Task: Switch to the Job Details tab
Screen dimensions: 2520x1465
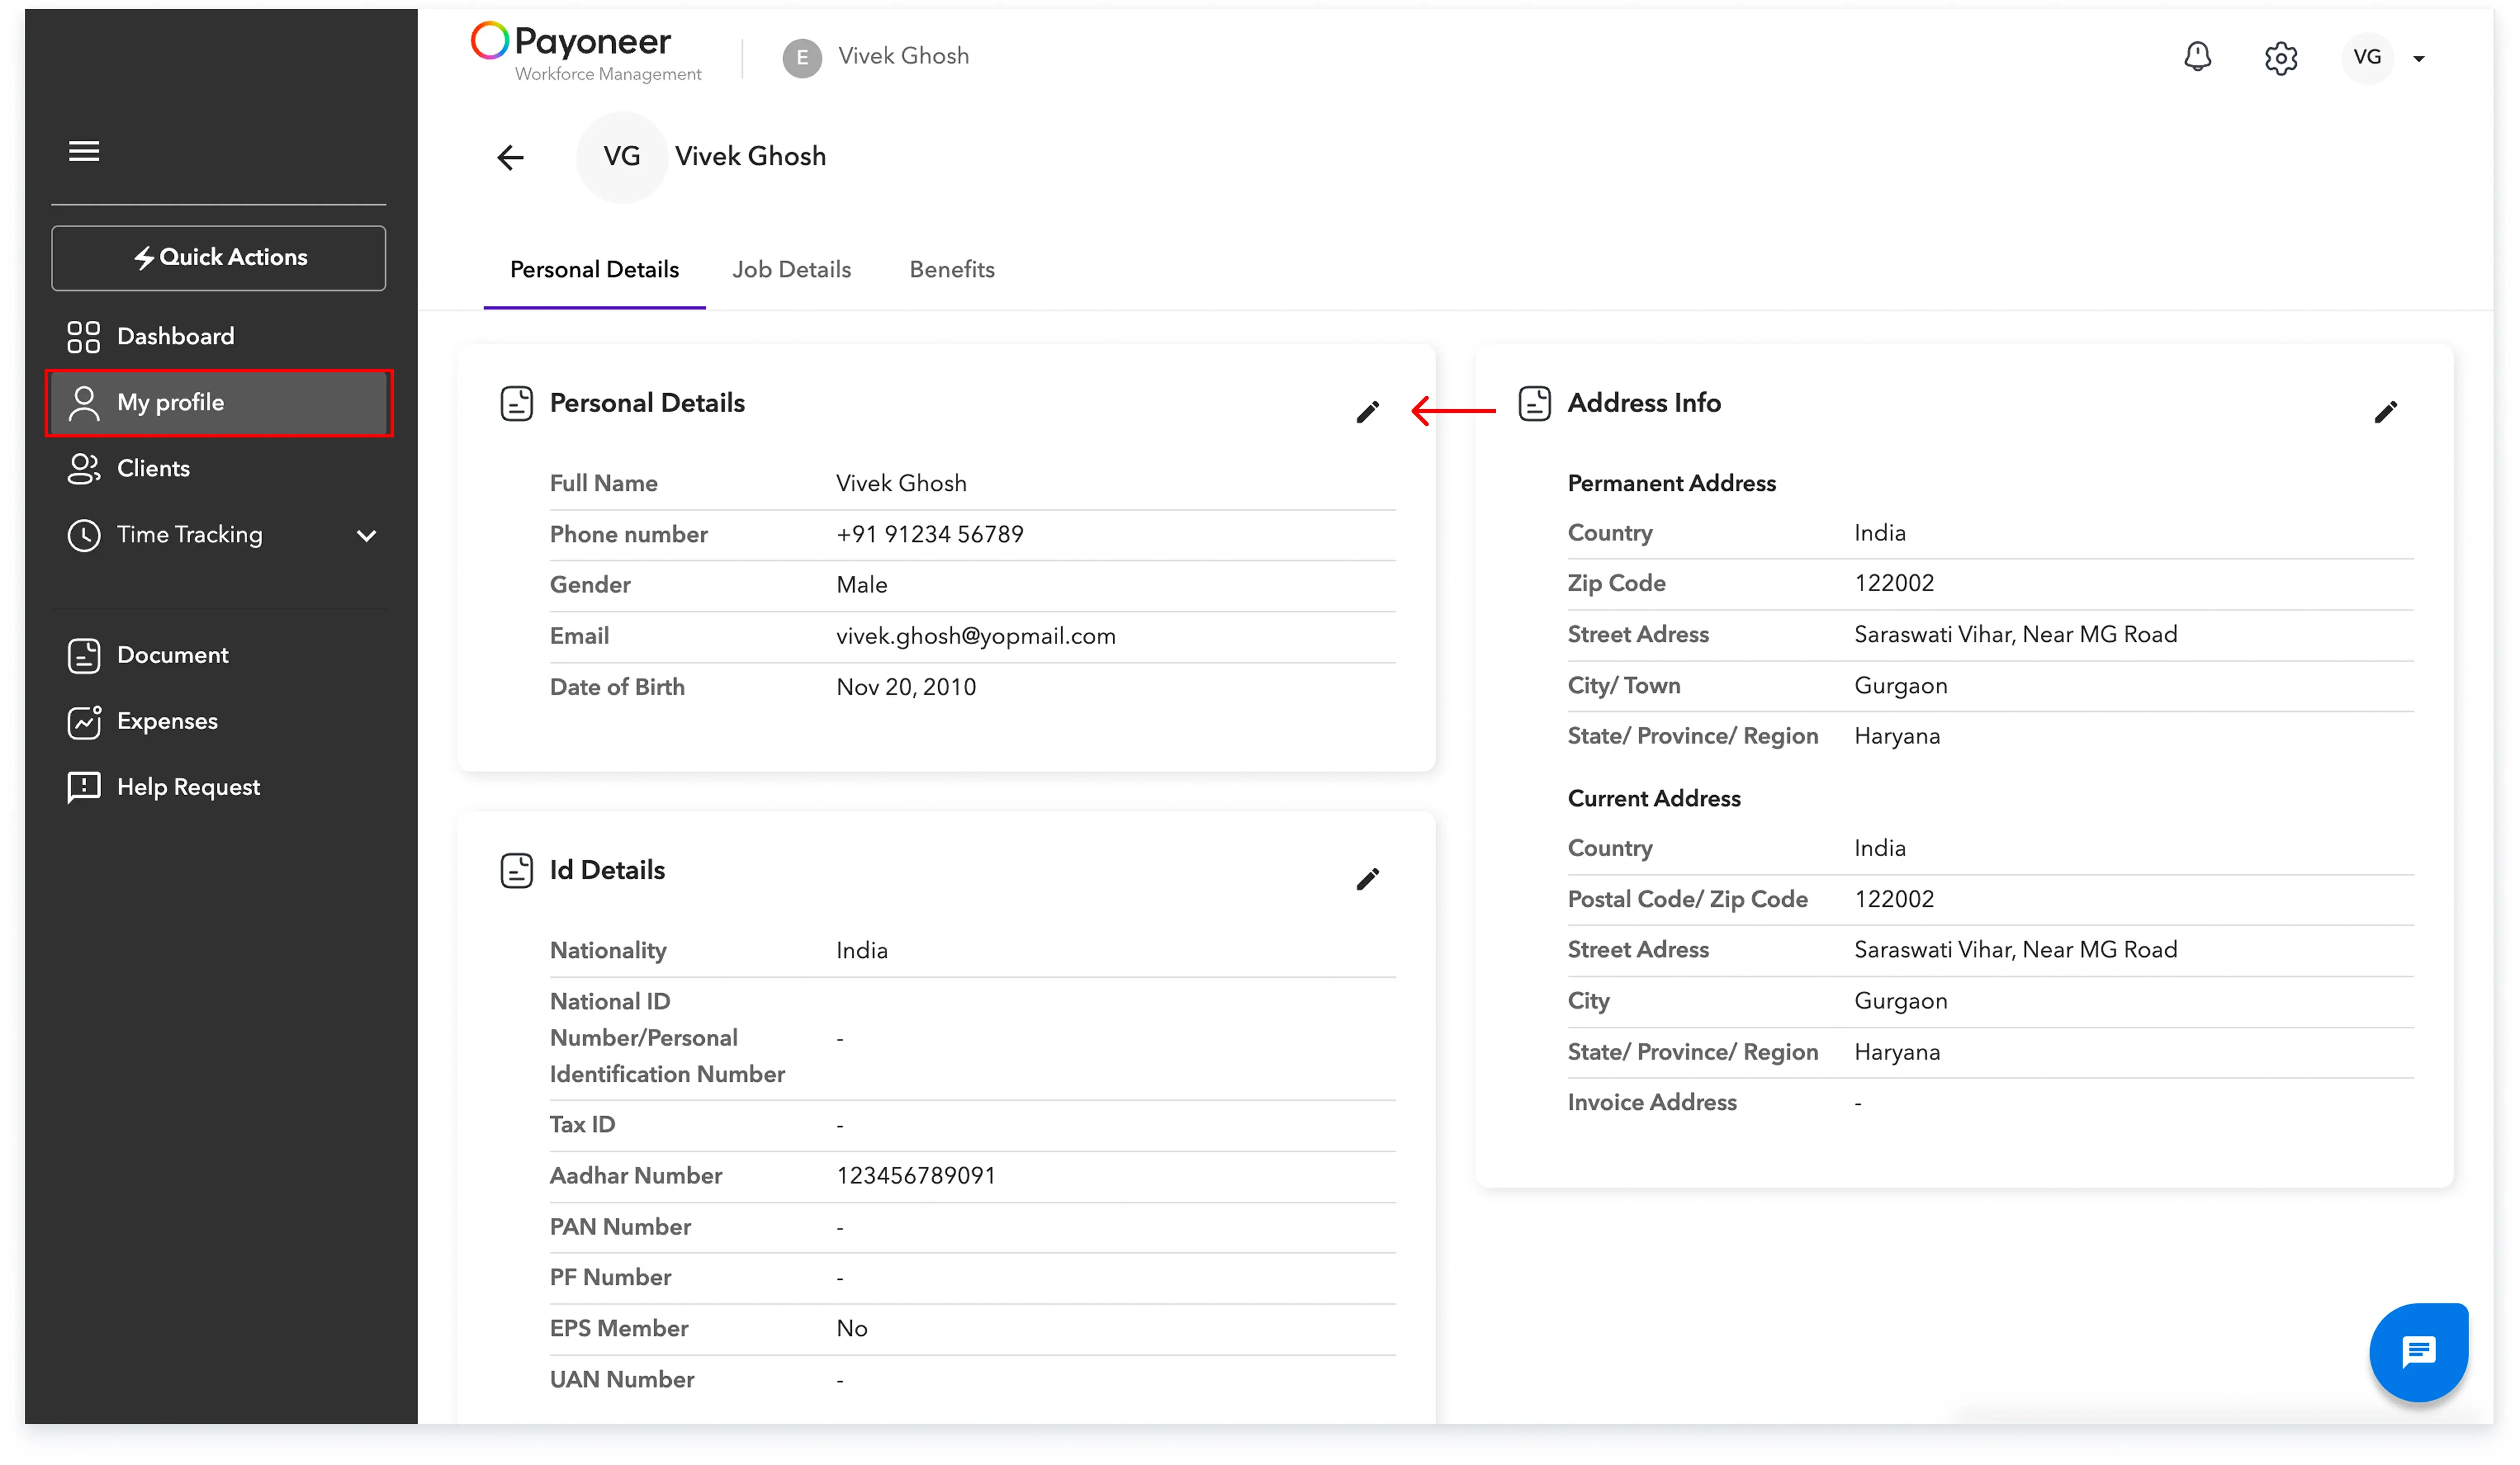Action: [x=791, y=269]
